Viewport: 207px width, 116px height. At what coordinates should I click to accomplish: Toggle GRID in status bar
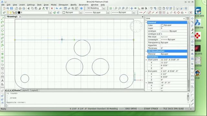pos(127,109)
